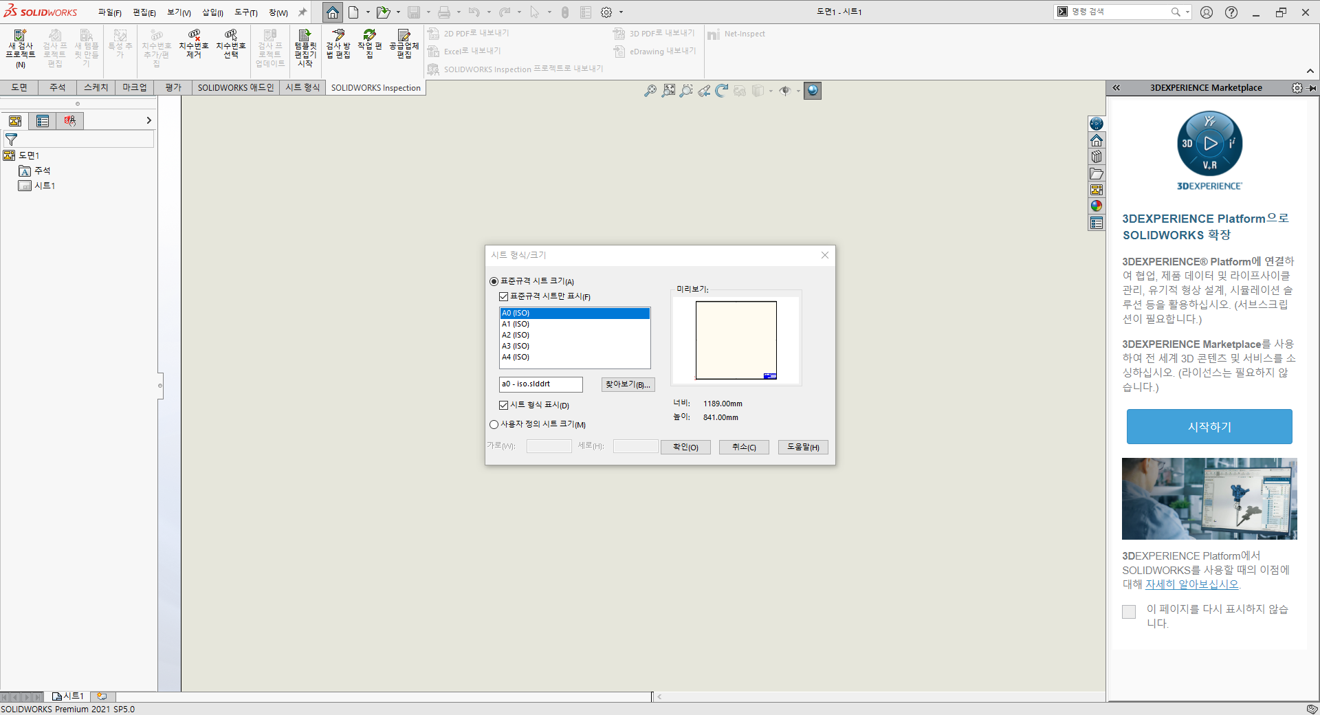Click the Home (welcome) toolbar icon
Screen dimensions: 1320x715
[x=333, y=12]
